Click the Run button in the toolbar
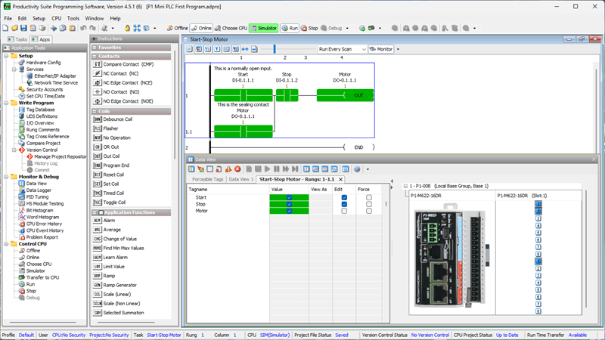The image size is (605, 340). (290, 28)
